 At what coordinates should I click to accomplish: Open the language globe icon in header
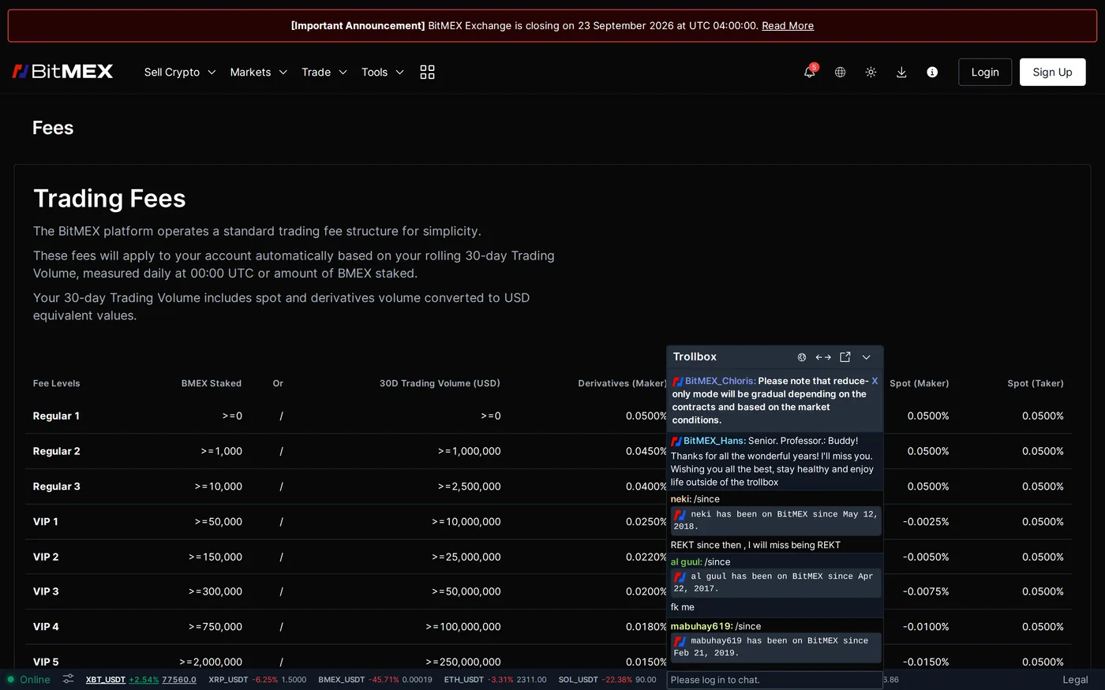pyautogui.click(x=840, y=72)
